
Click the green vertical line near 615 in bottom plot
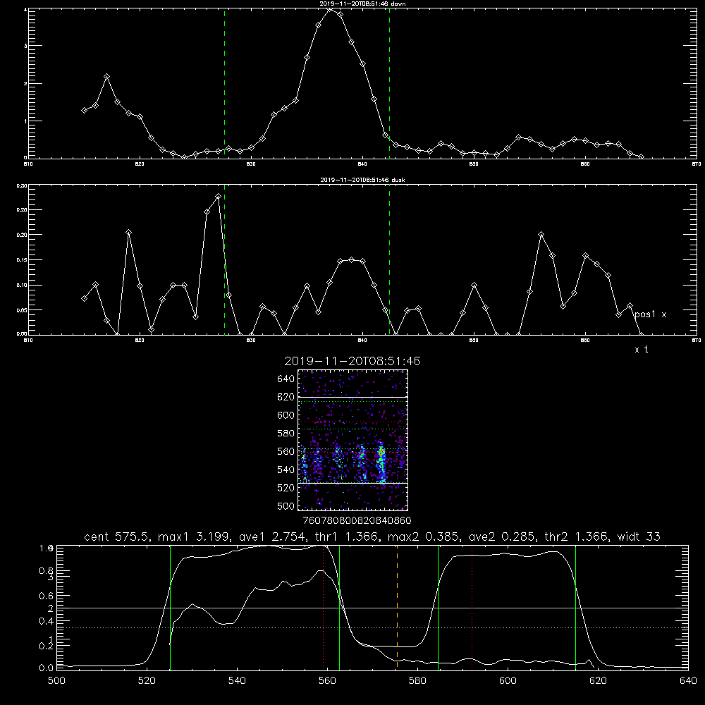coord(575,608)
